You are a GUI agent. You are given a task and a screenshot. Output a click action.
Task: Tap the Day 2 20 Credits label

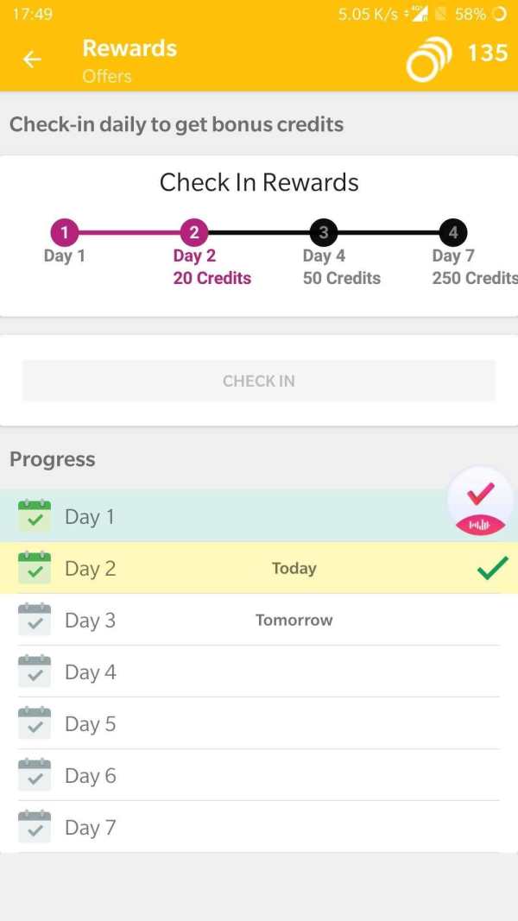[212, 267]
